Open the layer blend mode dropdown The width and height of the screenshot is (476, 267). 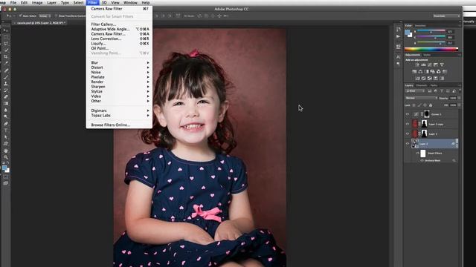point(422,98)
